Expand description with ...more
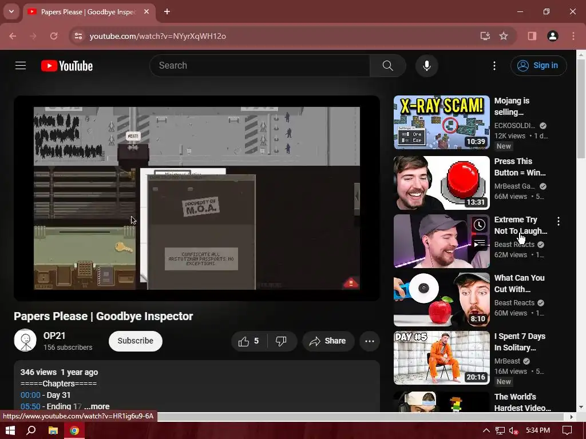586x439 pixels. (97, 406)
